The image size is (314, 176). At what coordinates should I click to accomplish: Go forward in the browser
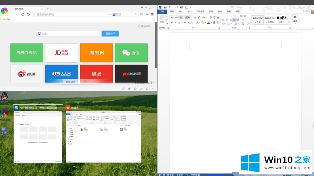click(x=18, y=14)
